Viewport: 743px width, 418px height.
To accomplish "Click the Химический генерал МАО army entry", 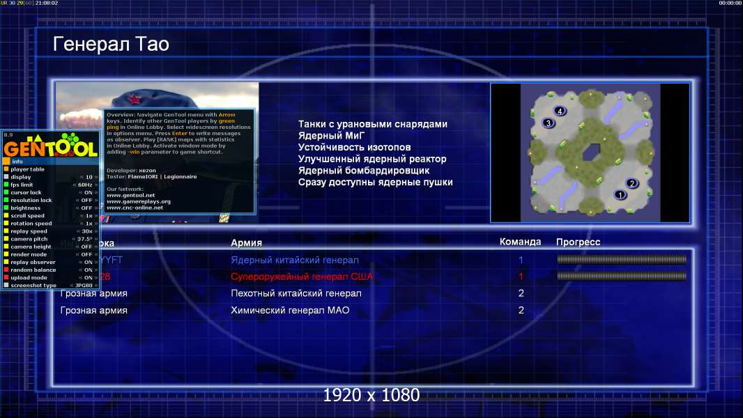I will click(x=290, y=310).
